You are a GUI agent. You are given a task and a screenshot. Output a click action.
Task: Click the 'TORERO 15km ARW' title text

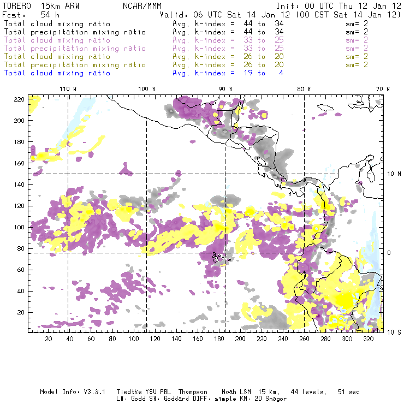click(41, 6)
